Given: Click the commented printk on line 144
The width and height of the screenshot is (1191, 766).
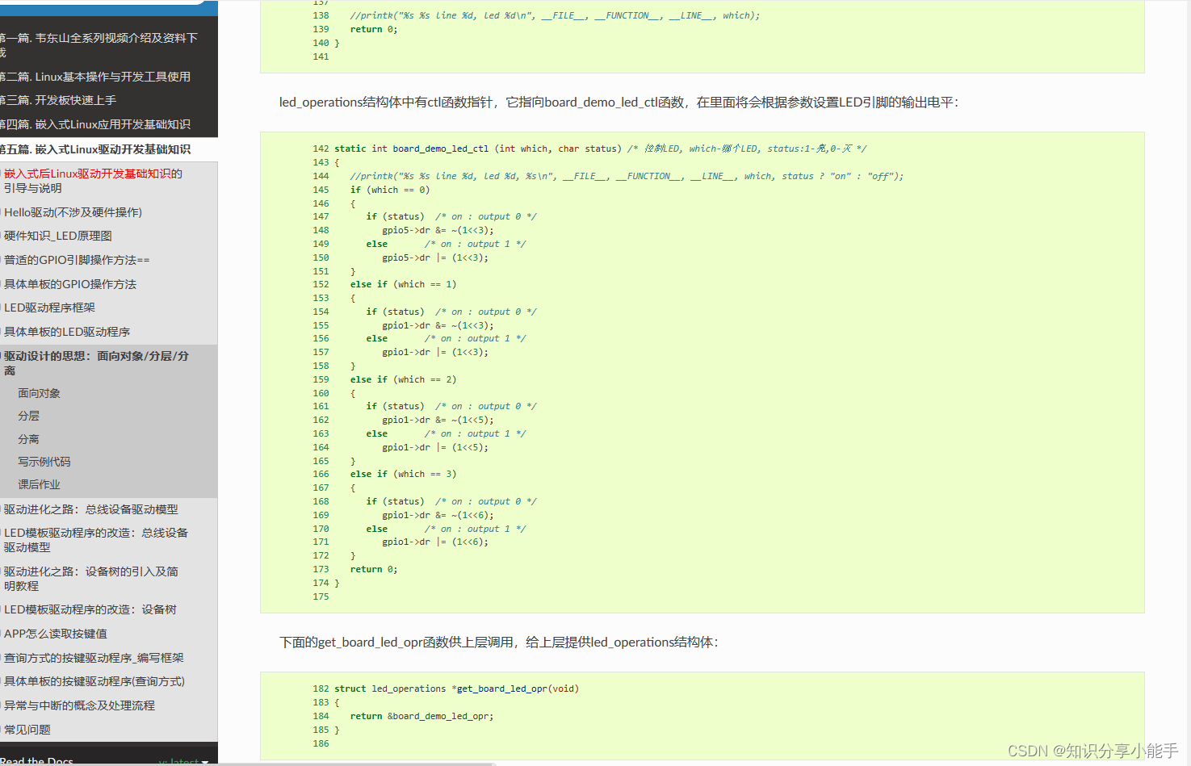Looking at the screenshot, I should [x=627, y=176].
